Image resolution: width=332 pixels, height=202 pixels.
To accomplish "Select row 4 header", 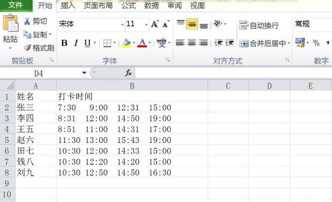I will 7,129.
